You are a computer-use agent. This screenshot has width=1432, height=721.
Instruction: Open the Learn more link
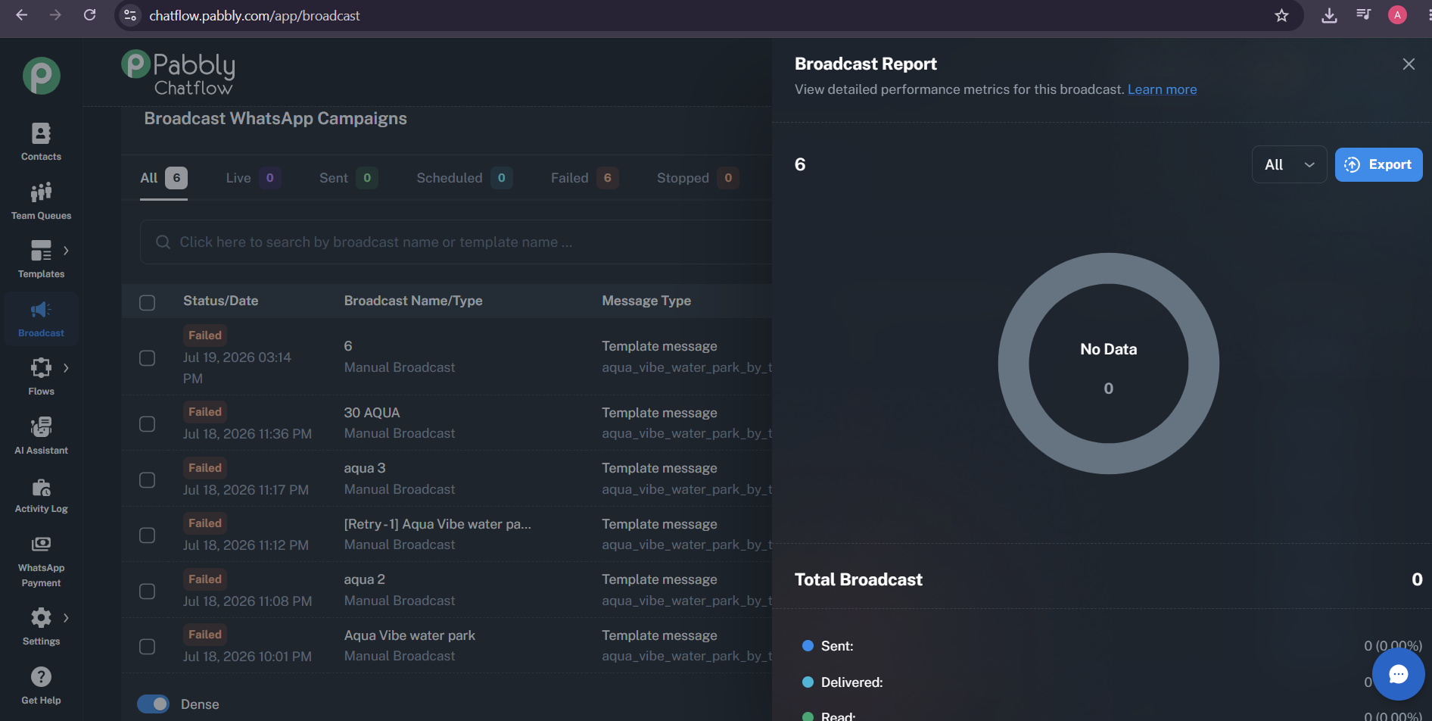pos(1162,89)
